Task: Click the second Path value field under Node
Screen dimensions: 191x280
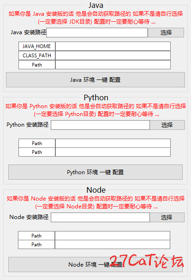Action: click(113, 244)
